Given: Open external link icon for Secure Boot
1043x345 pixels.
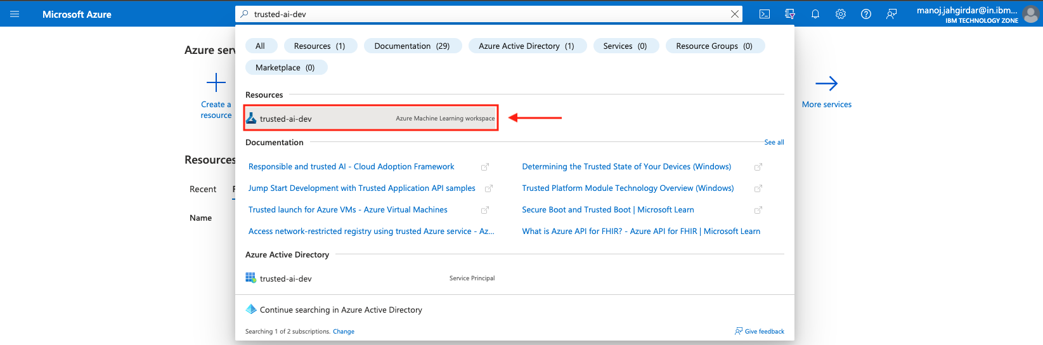Looking at the screenshot, I should 758,210.
